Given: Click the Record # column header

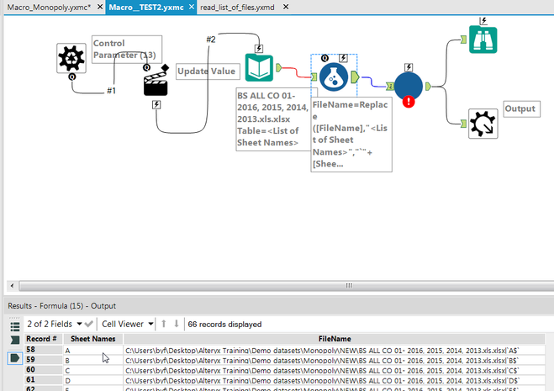Looking at the screenshot, I should (x=43, y=339).
